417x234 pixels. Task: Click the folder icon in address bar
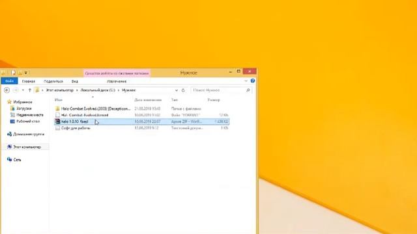(38, 90)
